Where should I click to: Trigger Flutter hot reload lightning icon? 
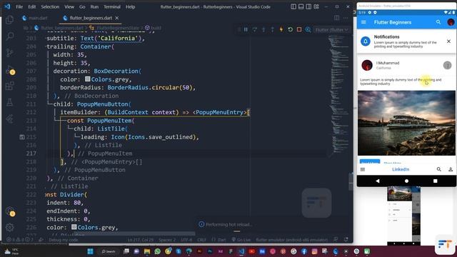pyautogui.click(x=281, y=29)
